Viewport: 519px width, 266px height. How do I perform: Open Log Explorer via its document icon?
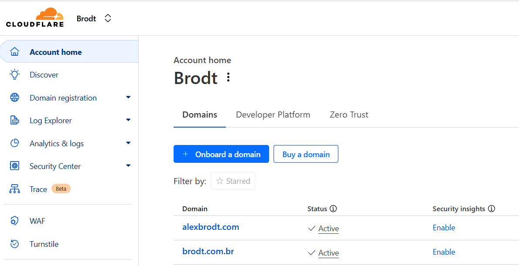click(x=14, y=120)
